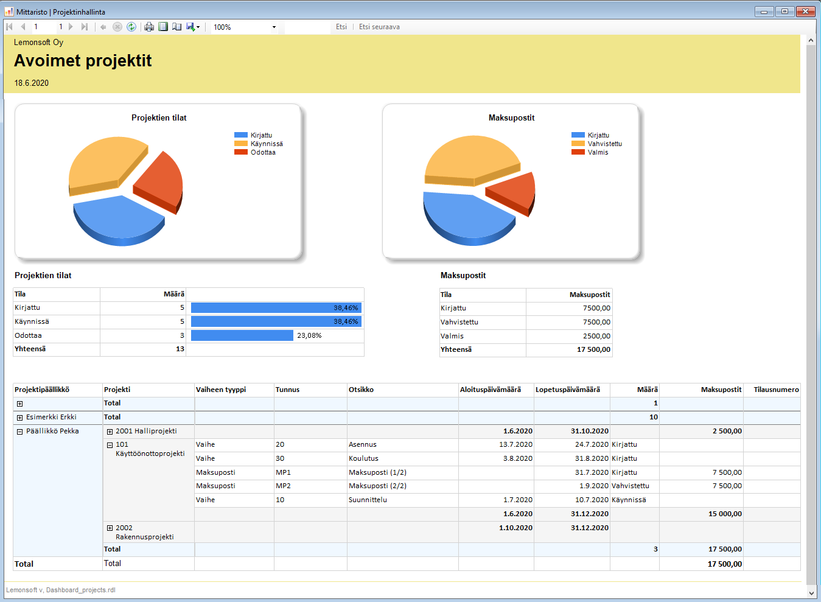Click the MP2 code cell
Viewport: 821px width, 602px height.
point(310,486)
